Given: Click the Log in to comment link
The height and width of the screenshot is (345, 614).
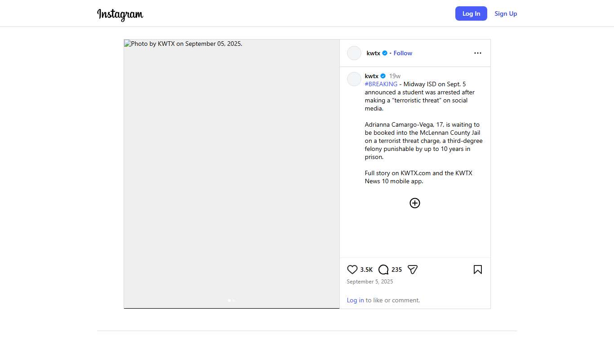Looking at the screenshot, I should [355, 300].
